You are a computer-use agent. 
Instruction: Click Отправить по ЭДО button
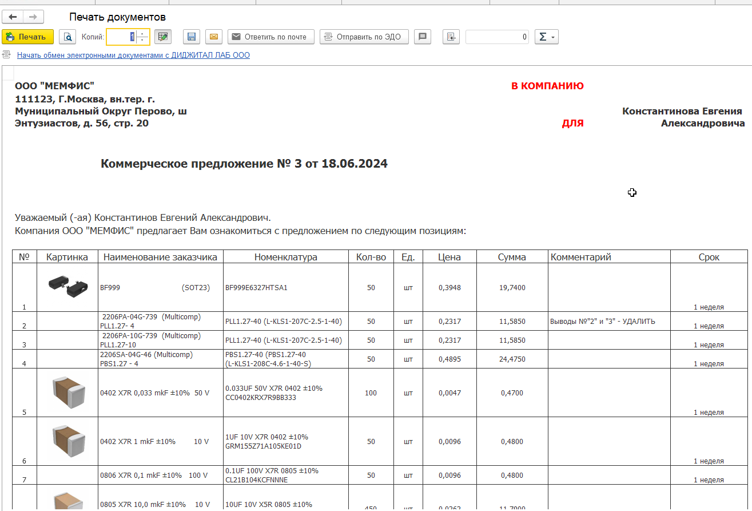pos(364,37)
